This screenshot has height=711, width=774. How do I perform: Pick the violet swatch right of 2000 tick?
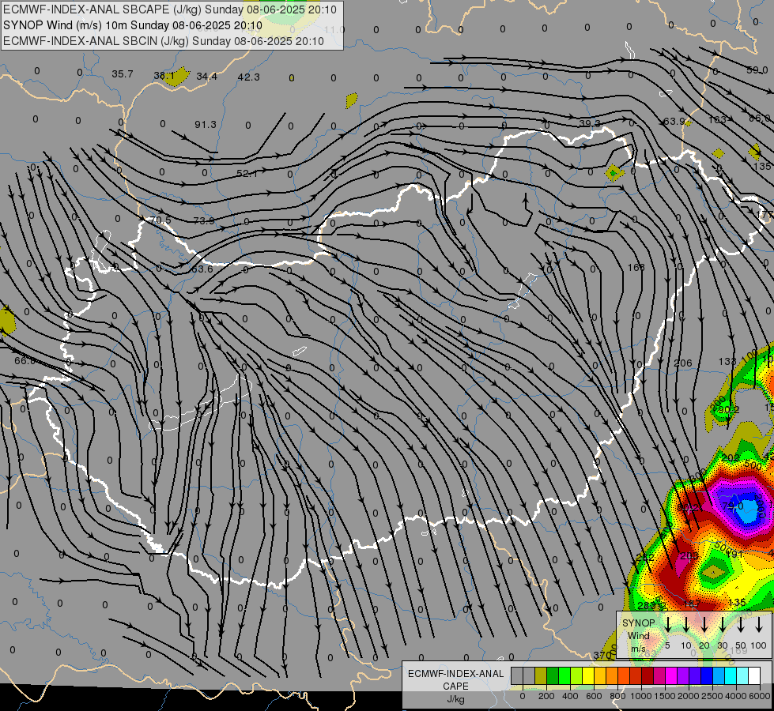click(x=695, y=675)
